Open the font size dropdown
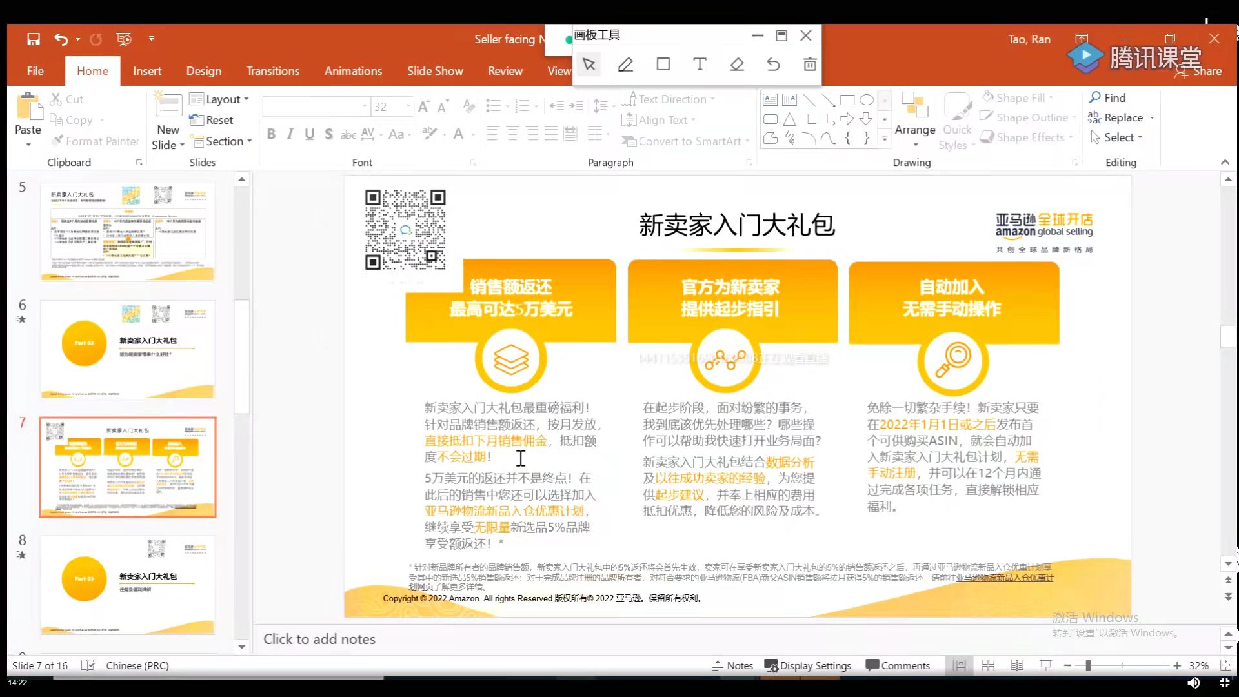 (407, 106)
